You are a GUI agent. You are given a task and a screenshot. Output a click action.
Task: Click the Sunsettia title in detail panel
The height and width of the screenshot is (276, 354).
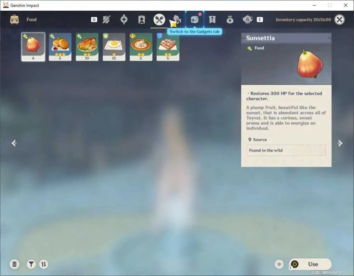pos(260,38)
